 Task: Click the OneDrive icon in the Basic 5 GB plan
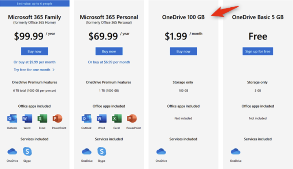click(x=235, y=151)
